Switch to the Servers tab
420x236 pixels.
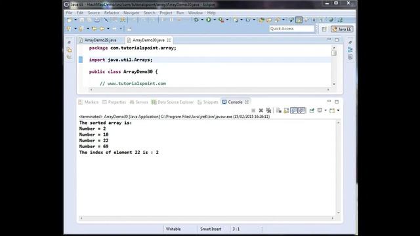tap(138, 102)
